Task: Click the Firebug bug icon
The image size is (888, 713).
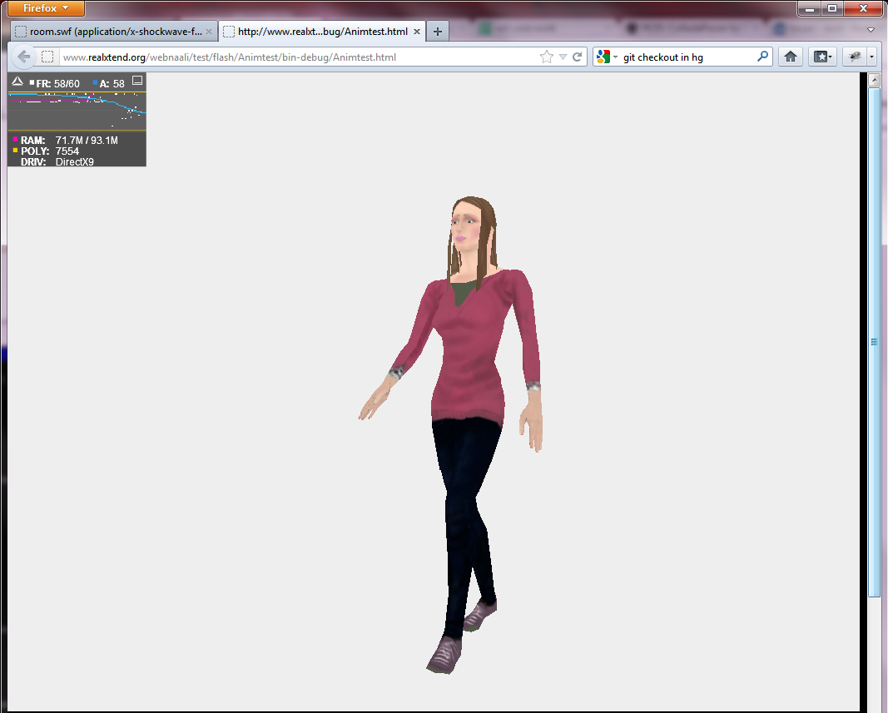Action: 854,57
